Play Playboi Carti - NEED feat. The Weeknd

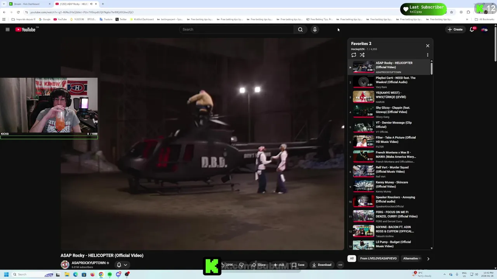[389, 82]
